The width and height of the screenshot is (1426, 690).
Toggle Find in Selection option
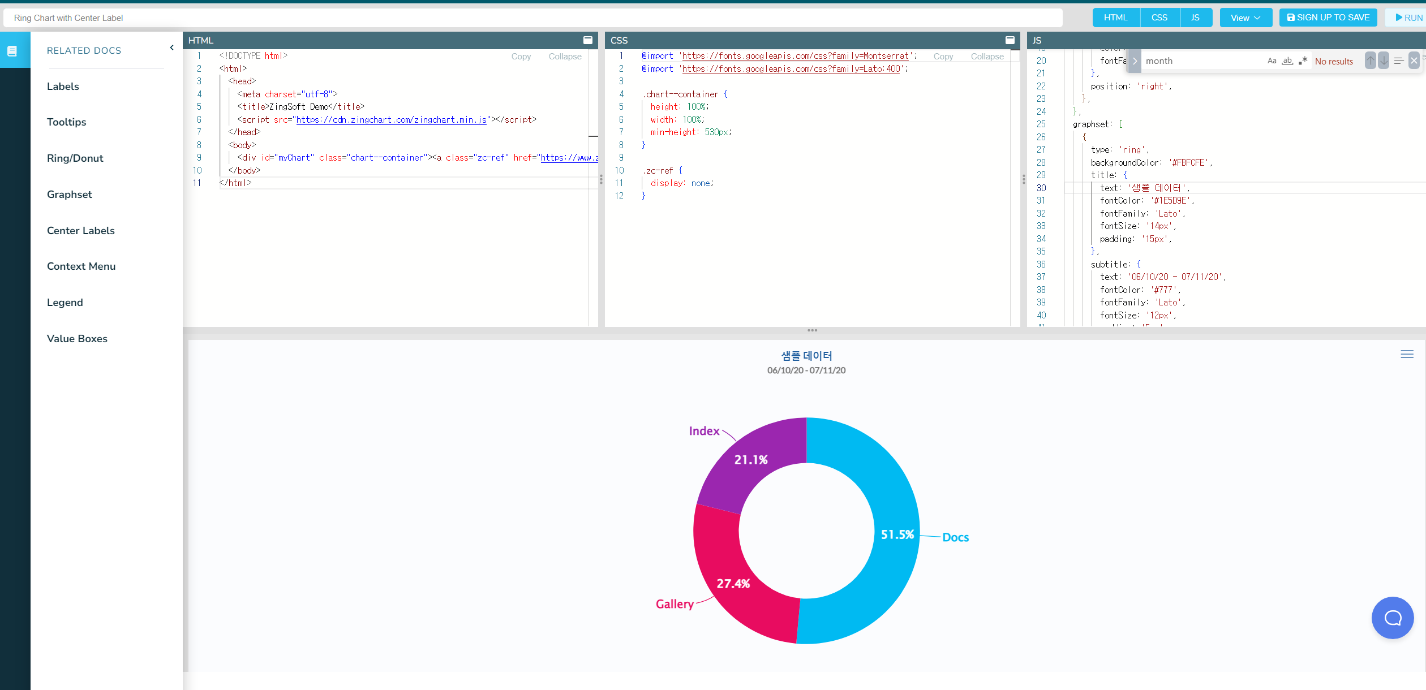click(1398, 61)
